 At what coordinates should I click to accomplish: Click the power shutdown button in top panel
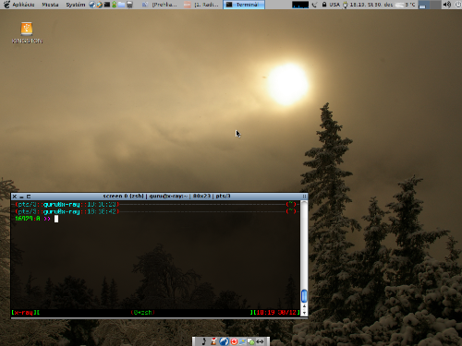(457, 5)
